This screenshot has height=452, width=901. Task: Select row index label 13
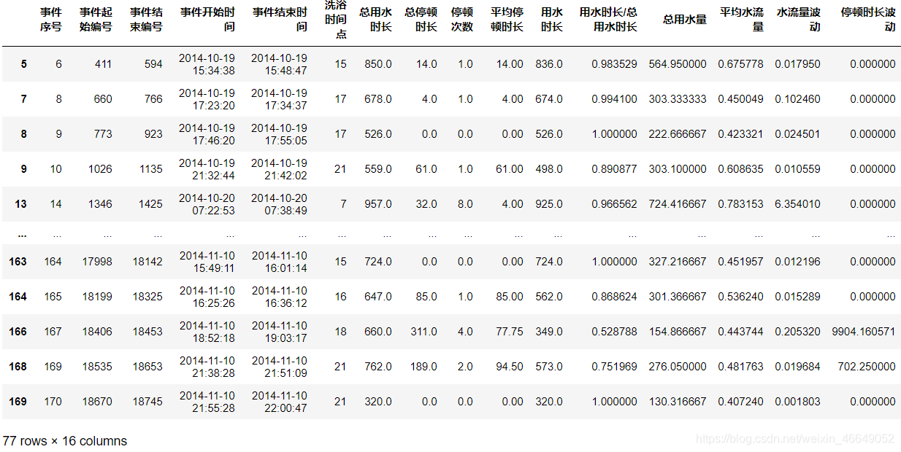coord(20,204)
